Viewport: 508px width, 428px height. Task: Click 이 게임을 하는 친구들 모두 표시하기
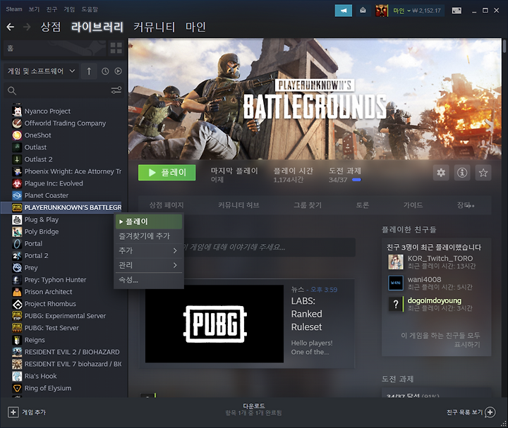click(x=440, y=340)
